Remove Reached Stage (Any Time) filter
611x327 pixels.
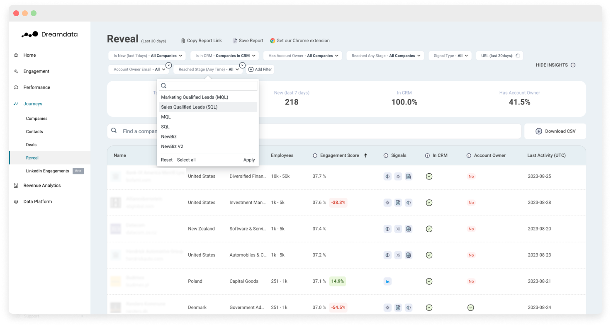pos(242,65)
